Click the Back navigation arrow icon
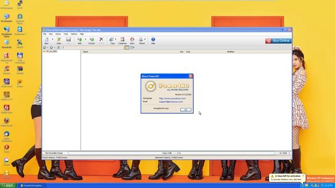 click(44, 48)
